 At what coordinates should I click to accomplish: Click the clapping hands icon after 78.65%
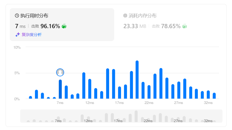[184, 26]
